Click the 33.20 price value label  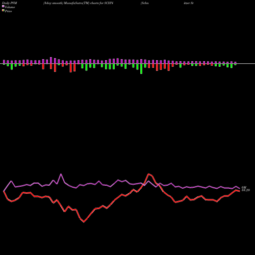point(246,190)
